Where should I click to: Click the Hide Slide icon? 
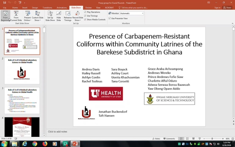(59, 13)
